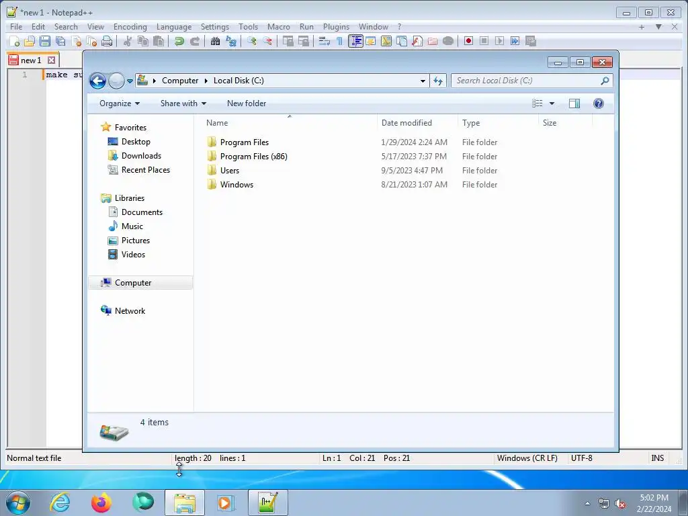
Task: Select the Windows folder
Action: click(236, 185)
